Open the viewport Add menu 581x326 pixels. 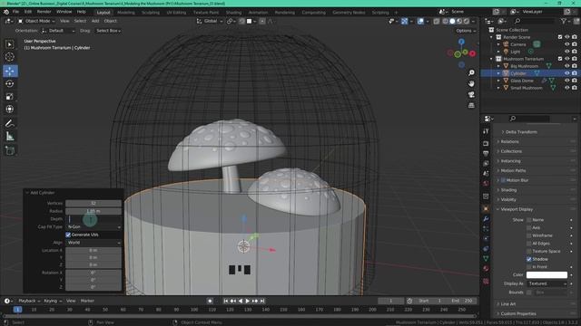tap(95, 21)
